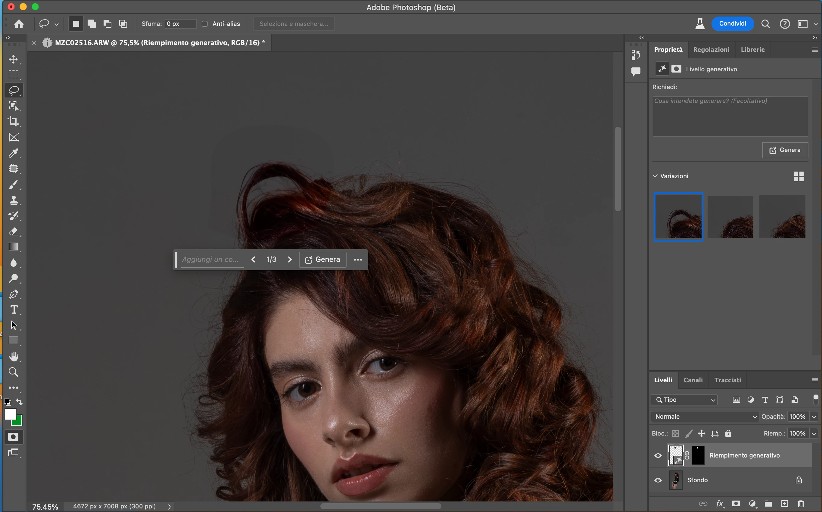Viewport: 822px width, 512px height.
Task: Select the Type text tool
Action: tap(14, 309)
